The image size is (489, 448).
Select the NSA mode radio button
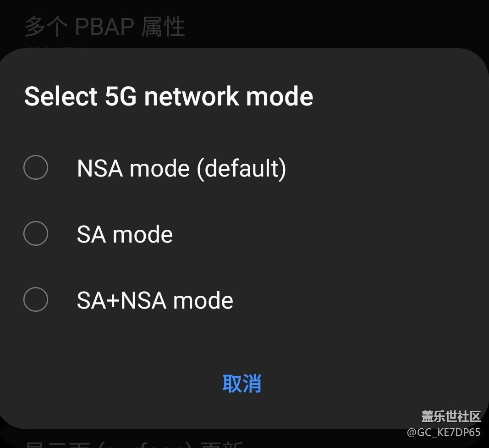[x=36, y=167]
